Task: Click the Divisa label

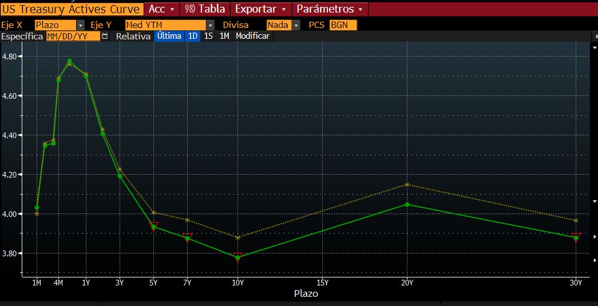Action: click(x=236, y=25)
